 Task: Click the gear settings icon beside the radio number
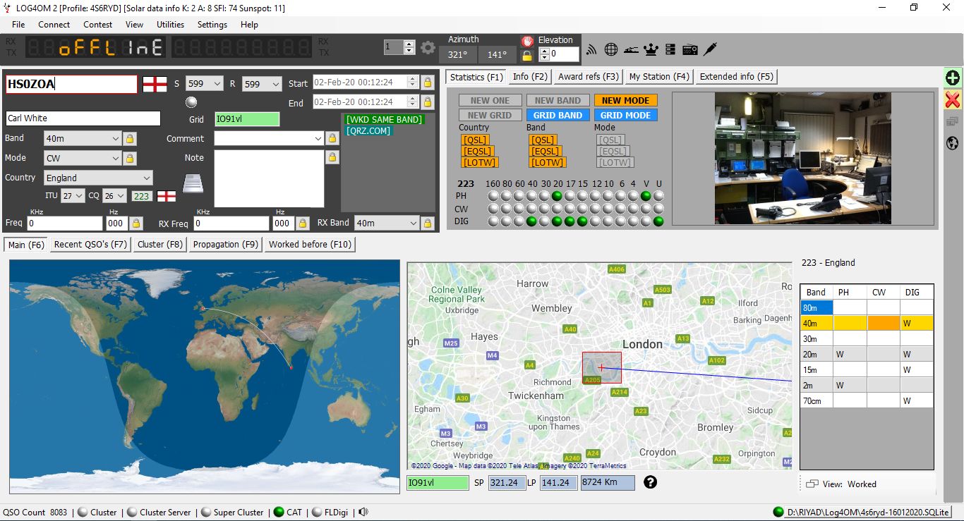[428, 48]
